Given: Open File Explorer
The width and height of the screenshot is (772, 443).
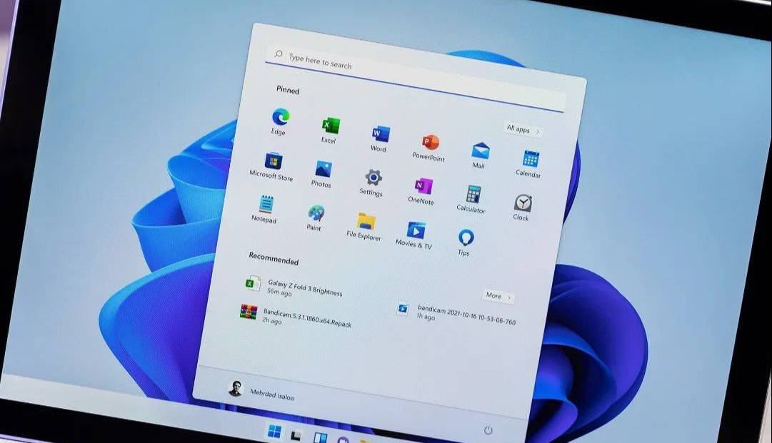Looking at the screenshot, I should [x=366, y=223].
